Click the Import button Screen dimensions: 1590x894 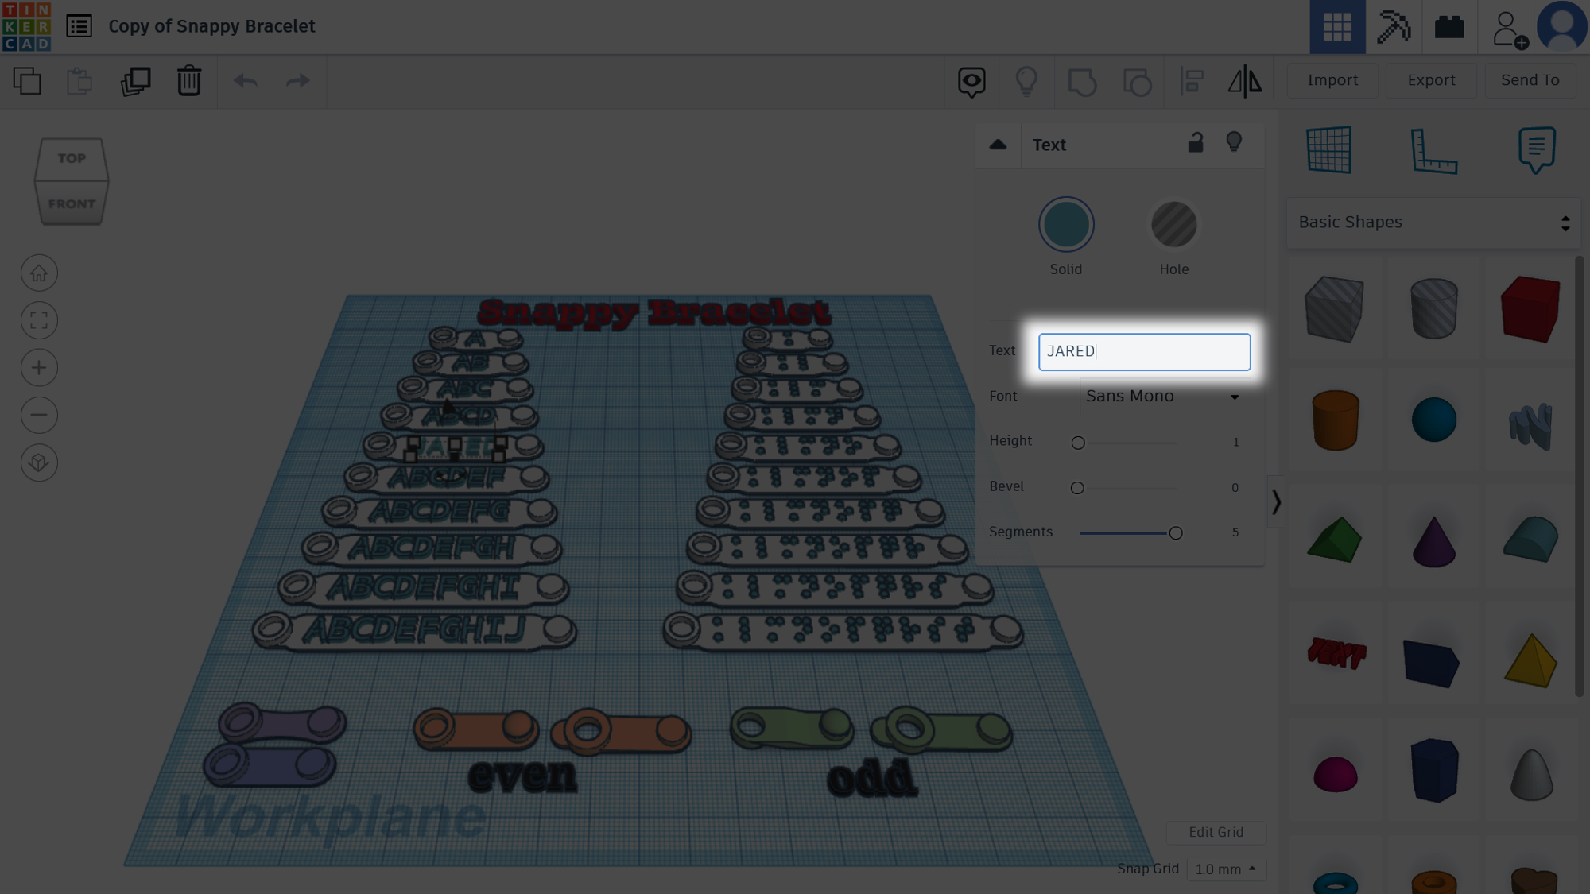click(1332, 80)
